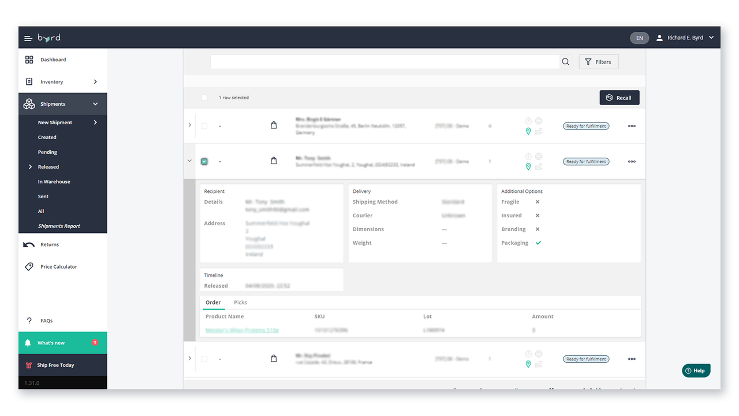Uncheck Tony Smith's selected row checkbox
The image size is (739, 416).
tap(204, 161)
